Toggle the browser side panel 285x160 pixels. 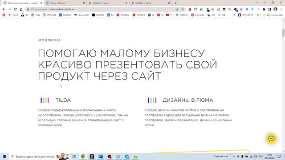(270, 9)
